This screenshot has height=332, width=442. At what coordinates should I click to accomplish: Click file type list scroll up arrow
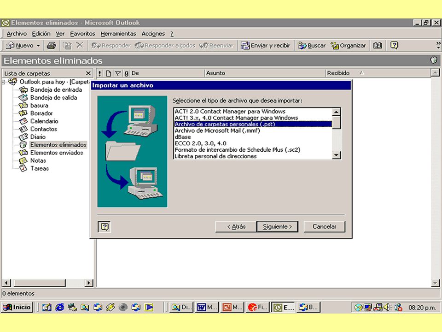coord(336,112)
